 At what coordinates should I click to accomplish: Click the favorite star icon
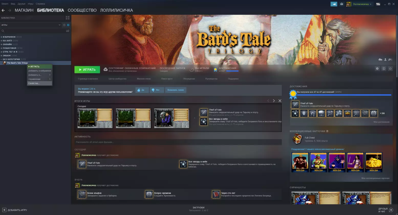click(390, 68)
